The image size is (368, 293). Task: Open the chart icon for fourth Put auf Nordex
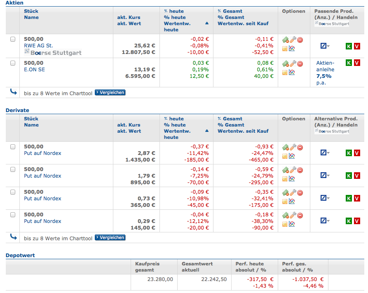click(x=292, y=225)
